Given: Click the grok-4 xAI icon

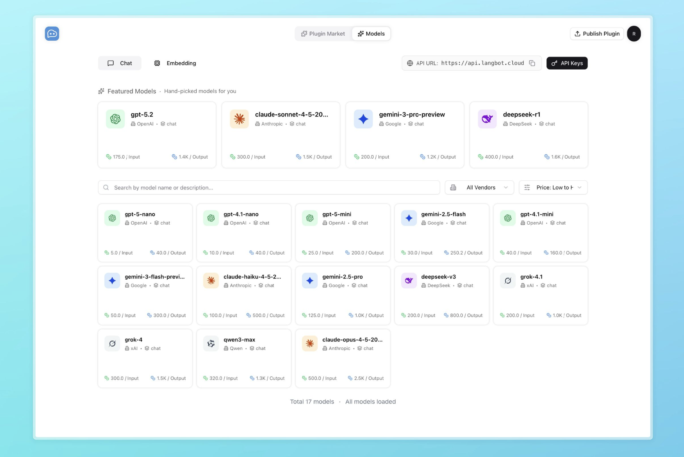Looking at the screenshot, I should pos(112,343).
